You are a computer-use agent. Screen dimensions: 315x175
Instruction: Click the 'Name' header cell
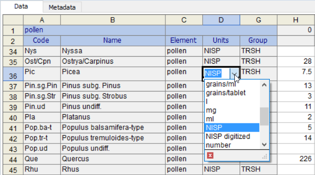pyautogui.click(x=113, y=40)
